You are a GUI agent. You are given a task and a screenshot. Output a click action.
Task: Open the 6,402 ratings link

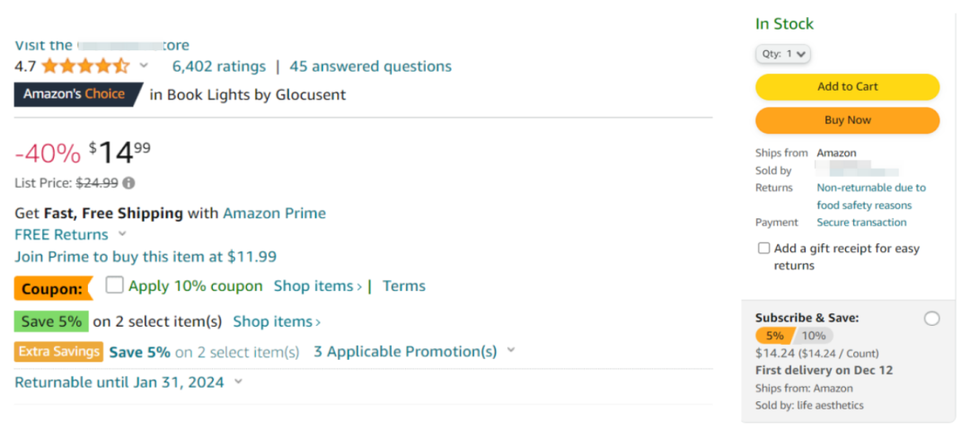[219, 66]
